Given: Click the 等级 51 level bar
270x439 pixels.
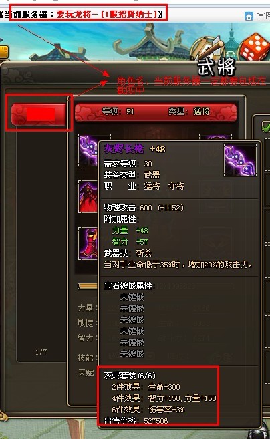Looking at the screenshot, I should (156, 112).
